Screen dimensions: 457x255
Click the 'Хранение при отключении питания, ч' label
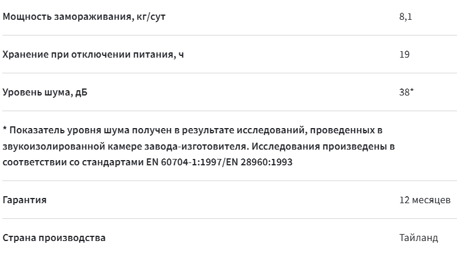93,55
